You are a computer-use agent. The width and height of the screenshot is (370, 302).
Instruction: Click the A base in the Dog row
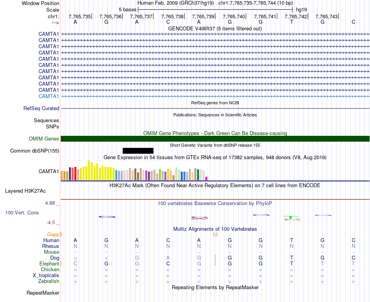168,258
